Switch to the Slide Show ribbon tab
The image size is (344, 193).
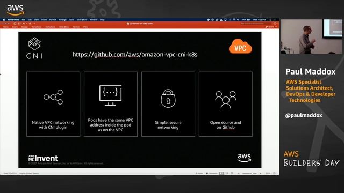tap(64, 27)
